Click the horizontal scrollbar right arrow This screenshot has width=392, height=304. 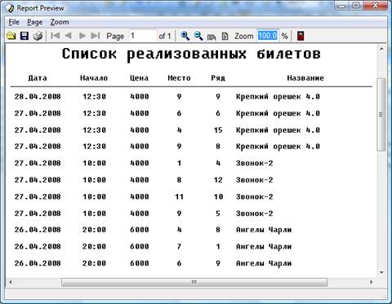(x=372, y=282)
